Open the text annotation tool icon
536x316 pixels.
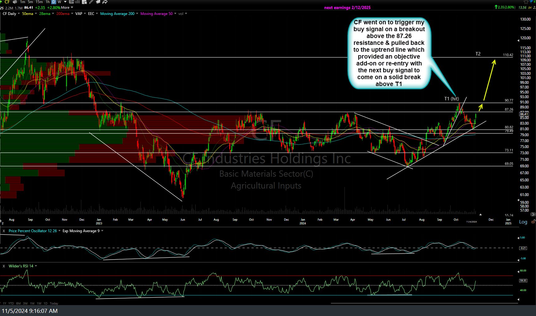[x=71, y=2]
